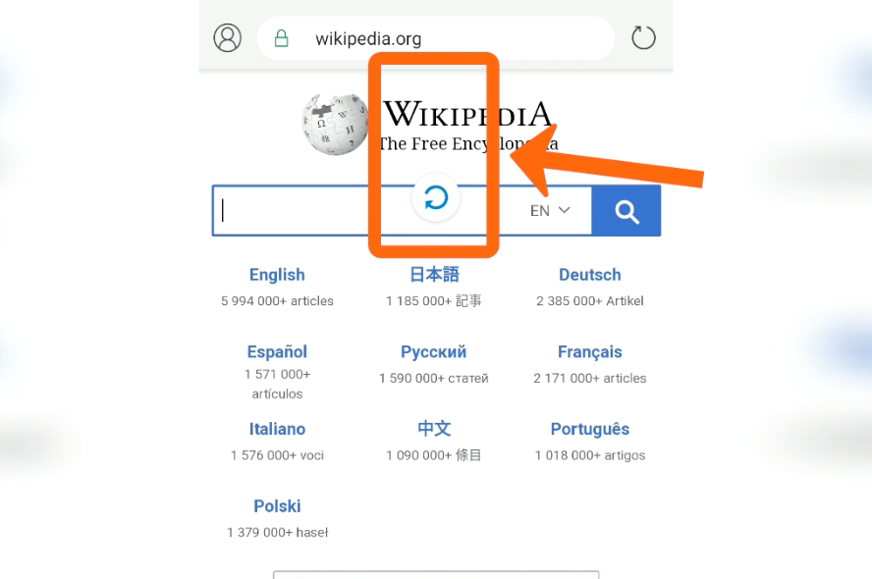This screenshot has width=872, height=579.
Task: Go to the Italiano edition
Action: coord(277,429)
